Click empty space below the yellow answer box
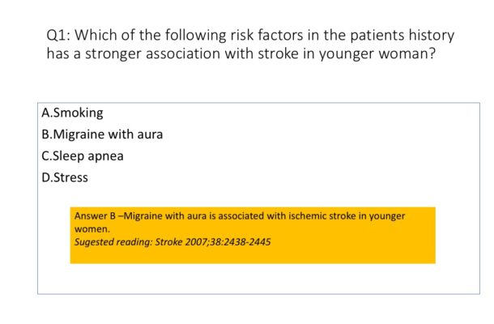The image size is (494, 324). [252, 279]
